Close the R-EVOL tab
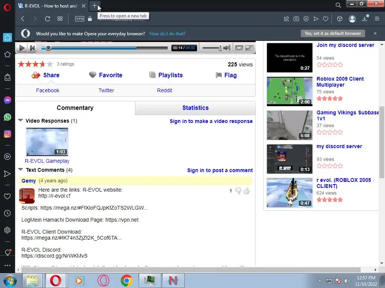The width and height of the screenshot is (385, 288). [x=84, y=6]
